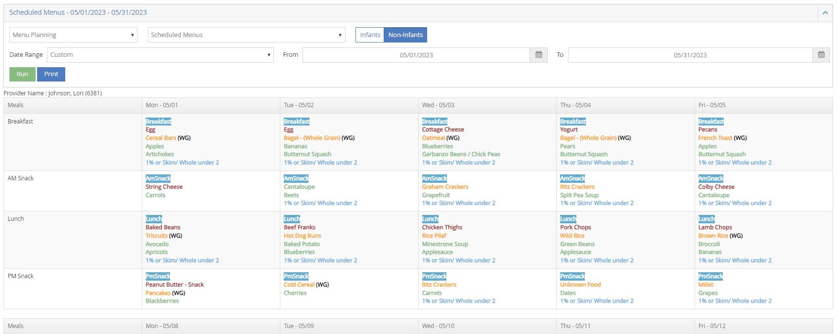Select Monday 05/01 Breakfast label
The image size is (837, 334).
coord(158,122)
